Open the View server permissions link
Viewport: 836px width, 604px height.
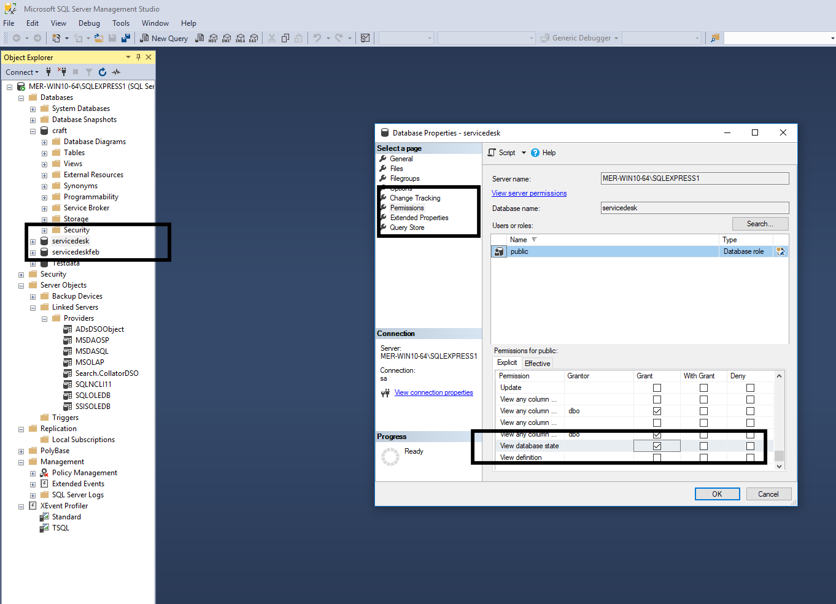[x=529, y=193]
